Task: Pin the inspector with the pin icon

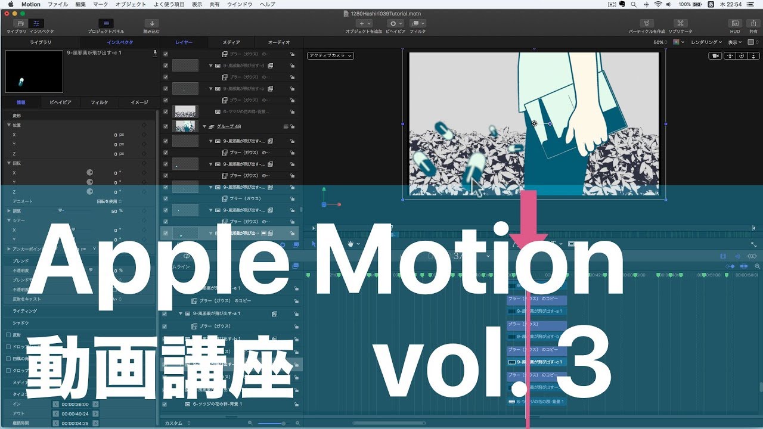Action: pyautogui.click(x=155, y=52)
